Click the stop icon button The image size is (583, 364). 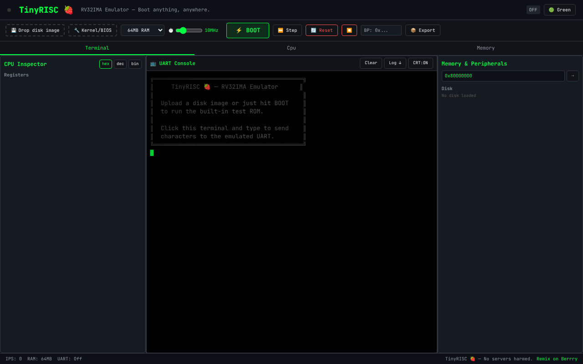(x=349, y=30)
